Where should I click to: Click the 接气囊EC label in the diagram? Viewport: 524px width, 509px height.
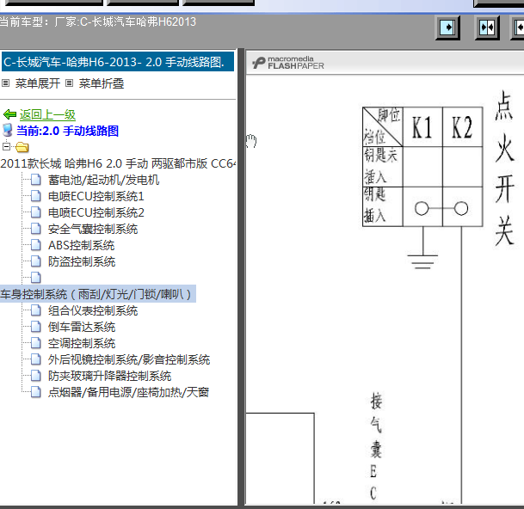[376, 446]
